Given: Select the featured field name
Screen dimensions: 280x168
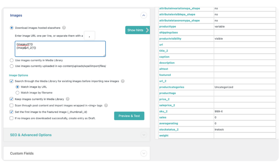Looking at the screenshot, I should point(165,75).
